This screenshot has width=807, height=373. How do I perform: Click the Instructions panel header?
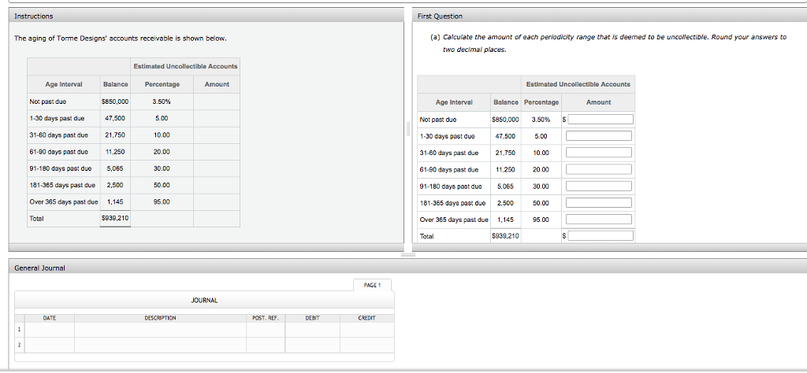pos(206,16)
